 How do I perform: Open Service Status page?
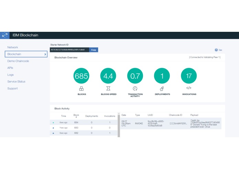[x=16, y=81]
